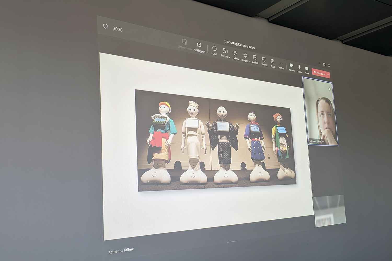
Task: Open the Chat panel
Action: pyautogui.click(x=215, y=50)
